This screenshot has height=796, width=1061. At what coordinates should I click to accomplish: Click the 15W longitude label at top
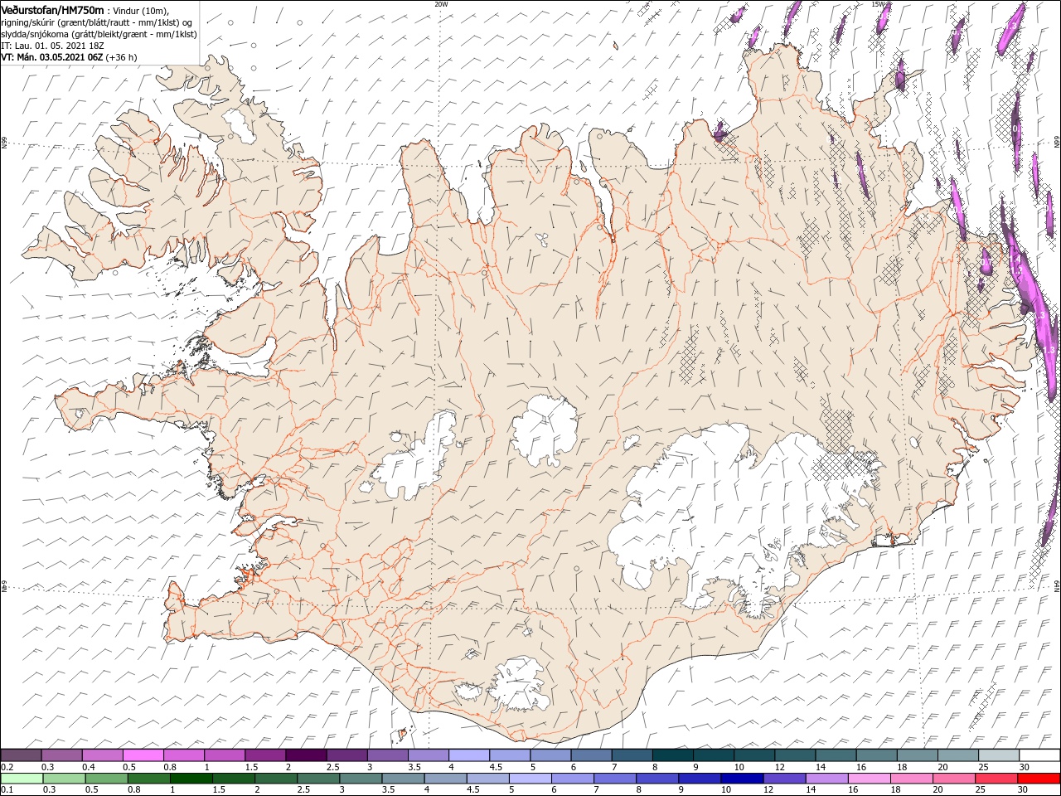tap(877, 4)
